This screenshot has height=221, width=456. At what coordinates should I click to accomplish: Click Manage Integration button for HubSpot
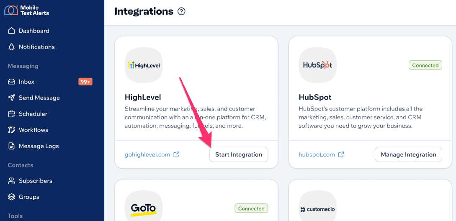click(408, 154)
